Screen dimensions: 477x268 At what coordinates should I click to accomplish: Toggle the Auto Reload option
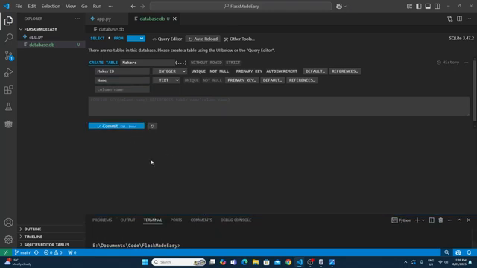pyautogui.click(x=203, y=39)
